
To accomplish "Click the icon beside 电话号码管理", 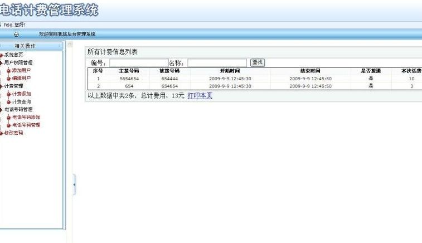I will tap(8, 125).
